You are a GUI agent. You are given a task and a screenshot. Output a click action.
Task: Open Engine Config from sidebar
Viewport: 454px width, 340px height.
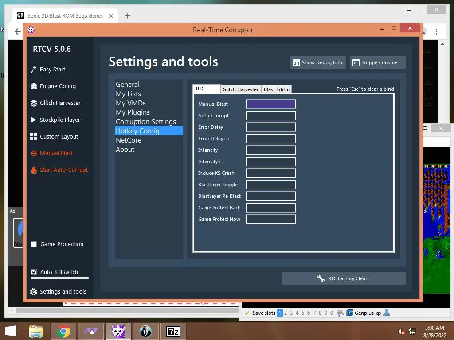click(53, 86)
